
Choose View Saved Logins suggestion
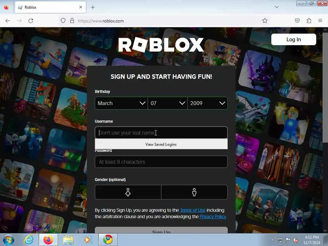161,144
